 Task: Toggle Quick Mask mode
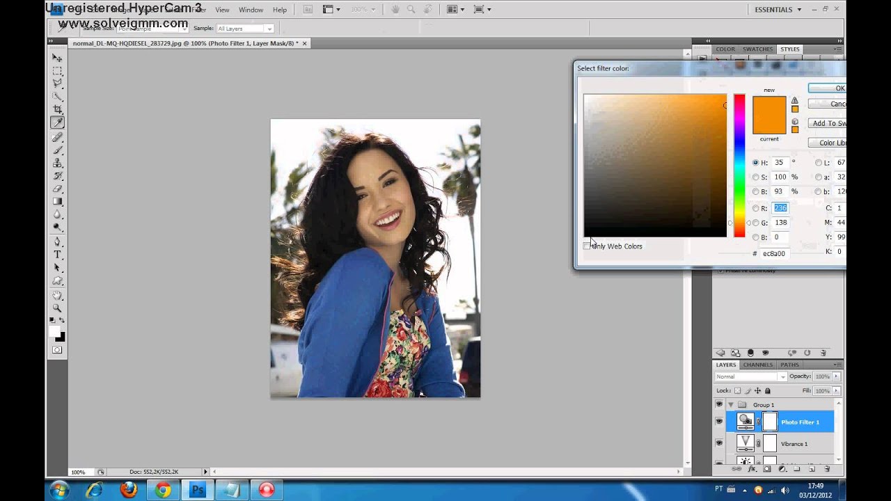click(57, 350)
